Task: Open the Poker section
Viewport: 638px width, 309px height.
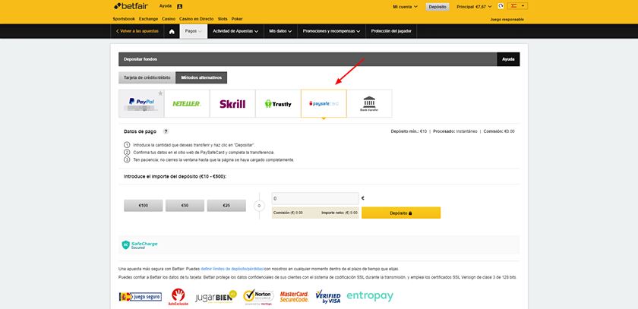Action: 237,19
